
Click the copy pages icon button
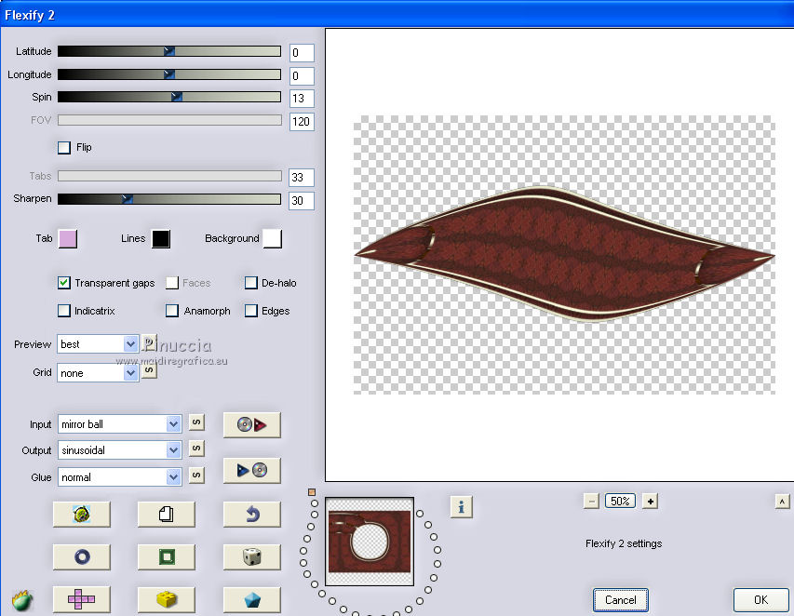click(x=166, y=515)
